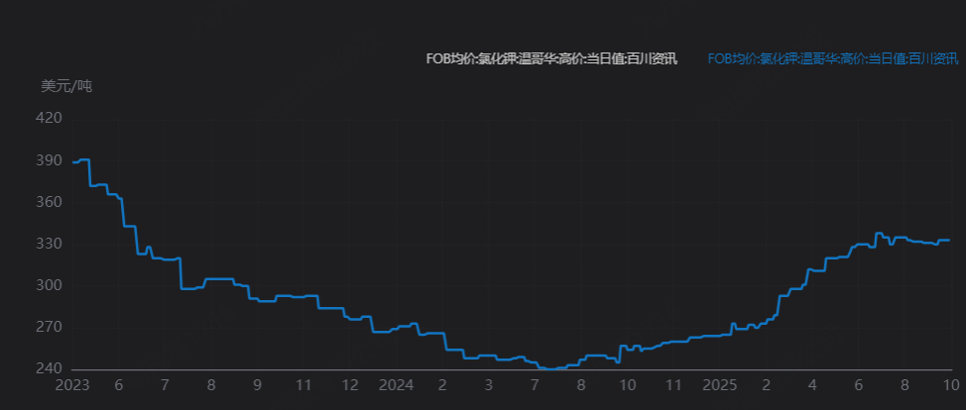Click the 6 label right after 2023
The height and width of the screenshot is (410, 966).
[119, 386]
